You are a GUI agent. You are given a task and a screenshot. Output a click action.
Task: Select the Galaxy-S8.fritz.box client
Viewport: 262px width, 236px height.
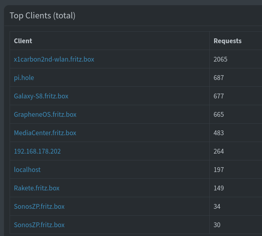(x=41, y=96)
